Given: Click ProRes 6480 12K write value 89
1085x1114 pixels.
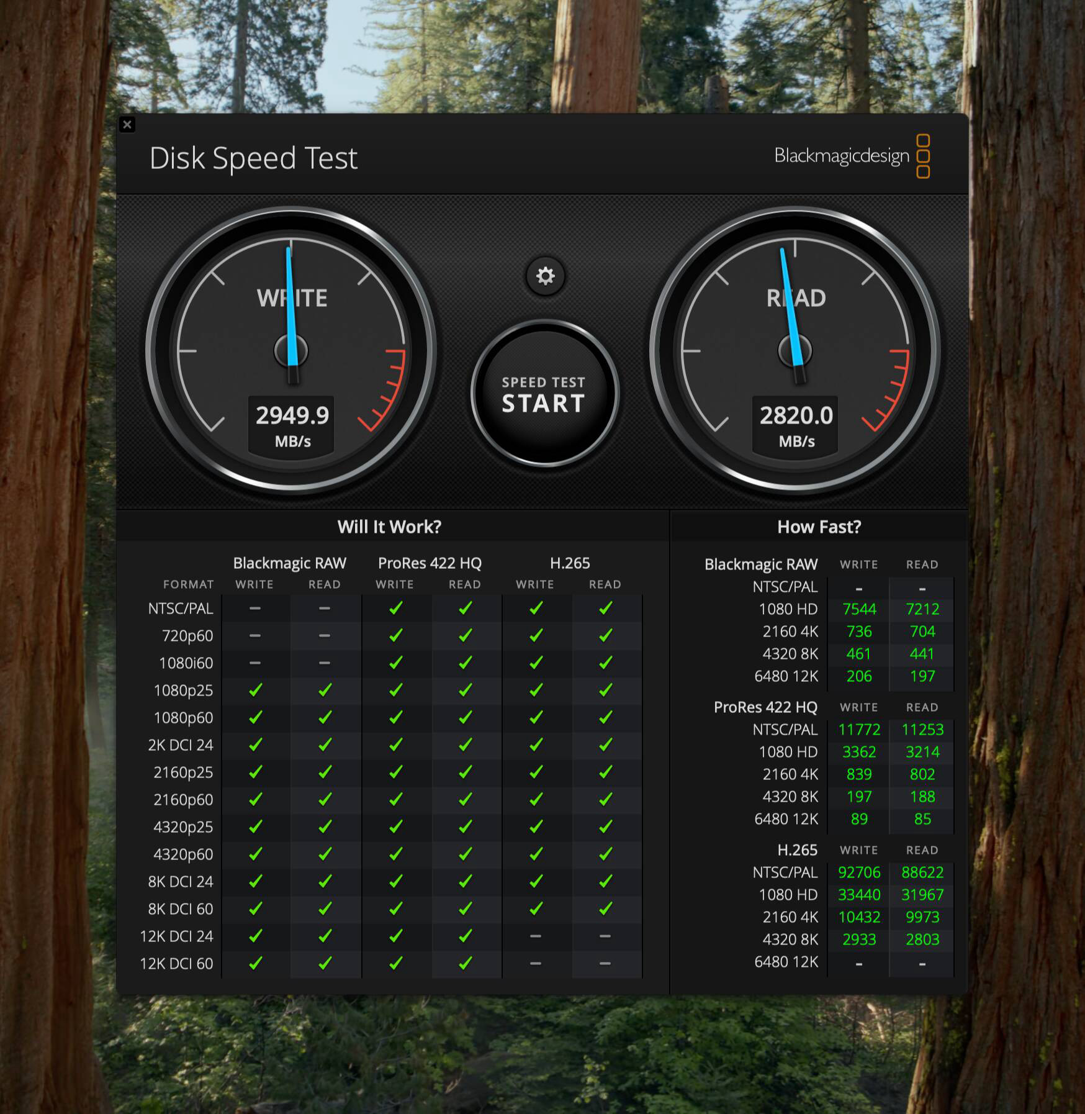Looking at the screenshot, I should 859,819.
